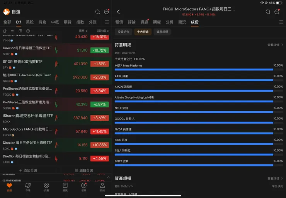
Task: Toggle SPY +1.51% change badge
Action: [x=100, y=64]
